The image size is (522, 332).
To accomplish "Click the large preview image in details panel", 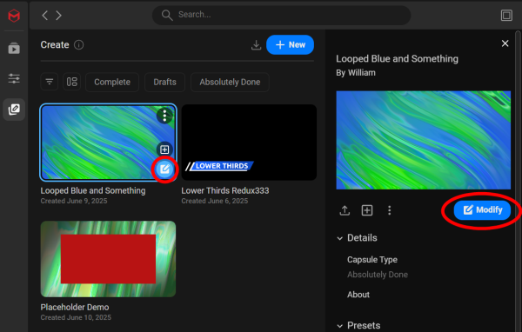I will pos(423,140).
